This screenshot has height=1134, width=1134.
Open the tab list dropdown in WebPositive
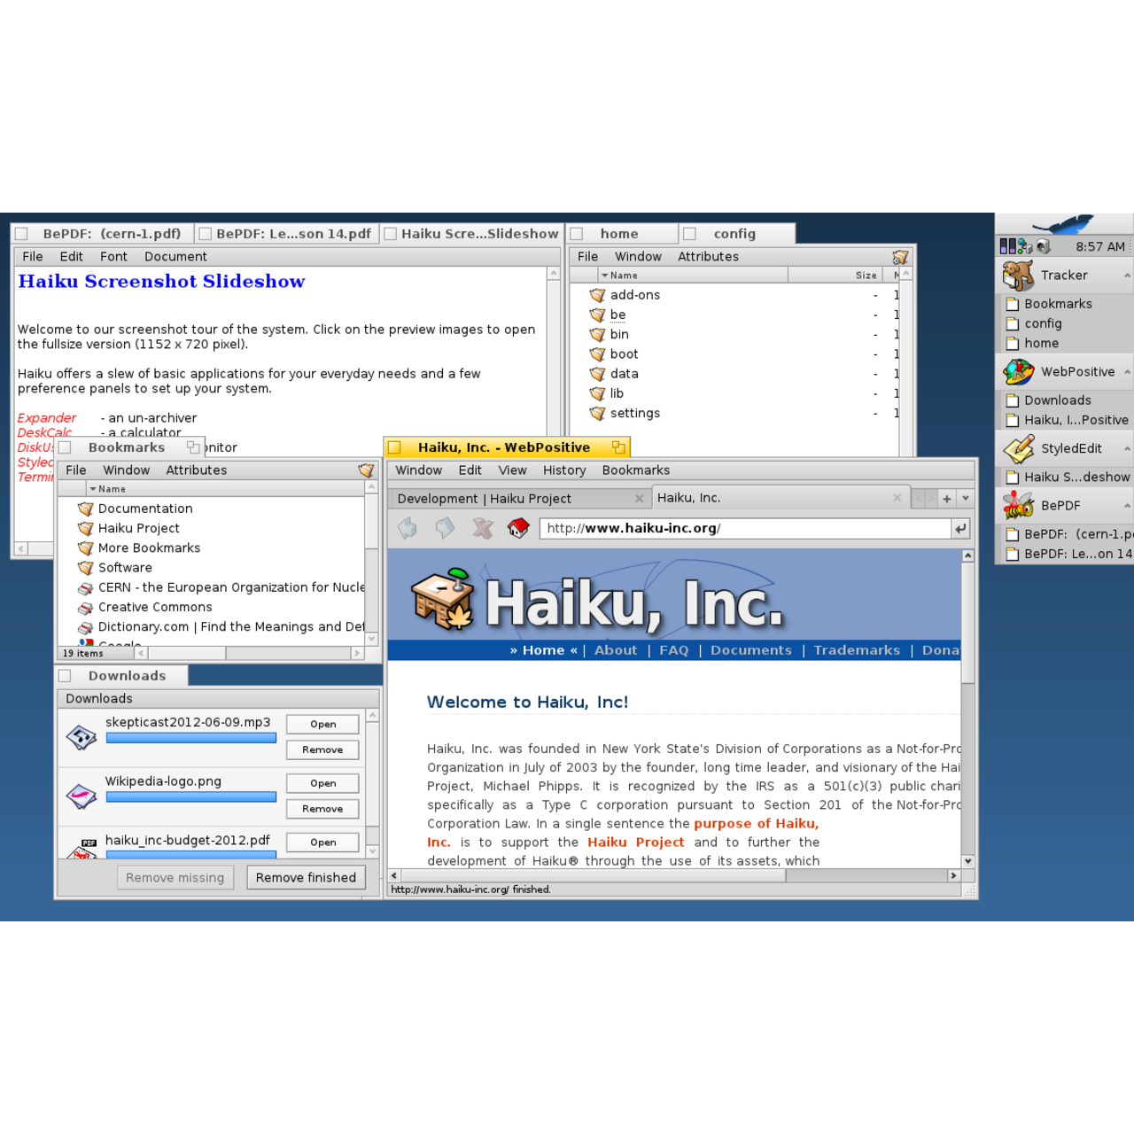pyautogui.click(x=965, y=498)
